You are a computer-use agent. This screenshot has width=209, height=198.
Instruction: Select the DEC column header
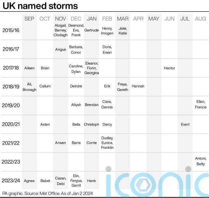pyautogui.click(x=76, y=19)
